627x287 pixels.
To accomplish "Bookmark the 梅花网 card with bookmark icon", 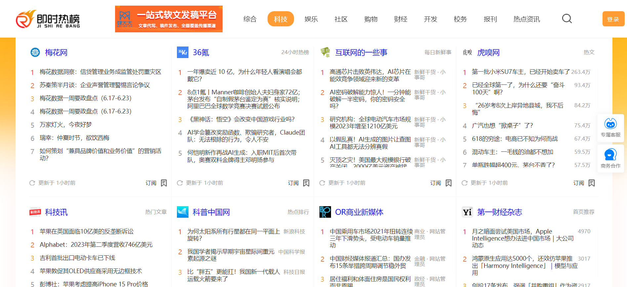I will pyautogui.click(x=164, y=183).
